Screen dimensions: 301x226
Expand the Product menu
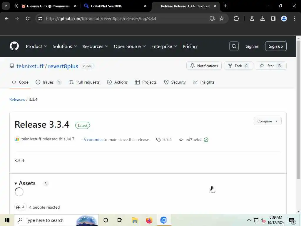click(x=36, y=46)
